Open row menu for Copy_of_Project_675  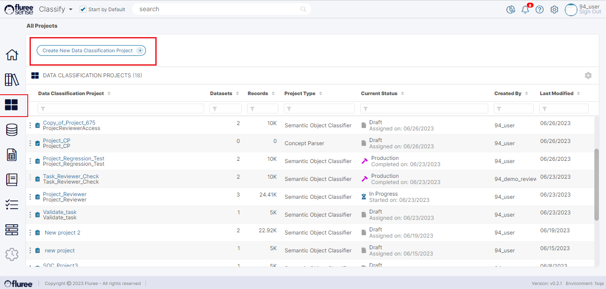(30, 126)
